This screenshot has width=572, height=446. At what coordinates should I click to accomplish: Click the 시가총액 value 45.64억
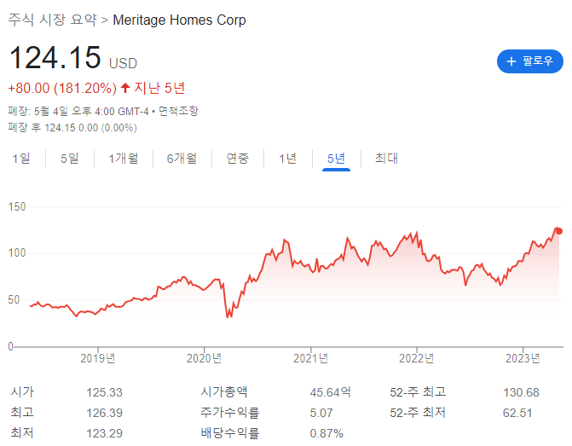tap(331, 392)
